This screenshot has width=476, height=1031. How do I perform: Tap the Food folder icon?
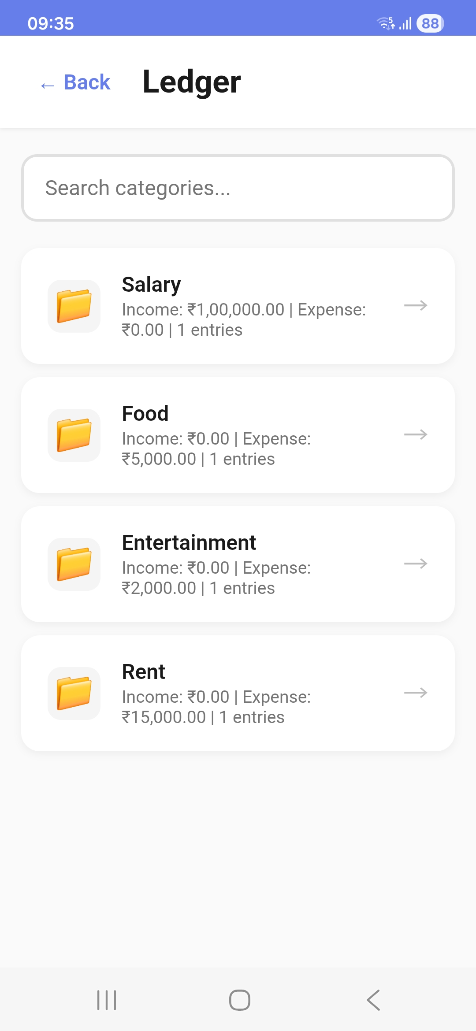(x=74, y=435)
